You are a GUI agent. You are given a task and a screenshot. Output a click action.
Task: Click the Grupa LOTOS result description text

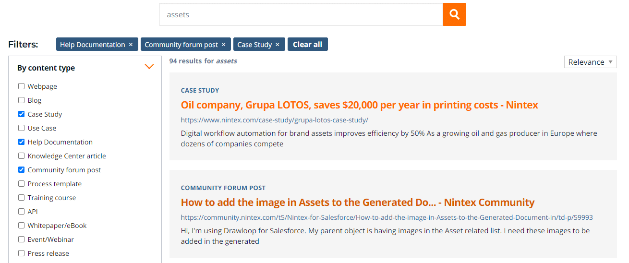point(389,138)
